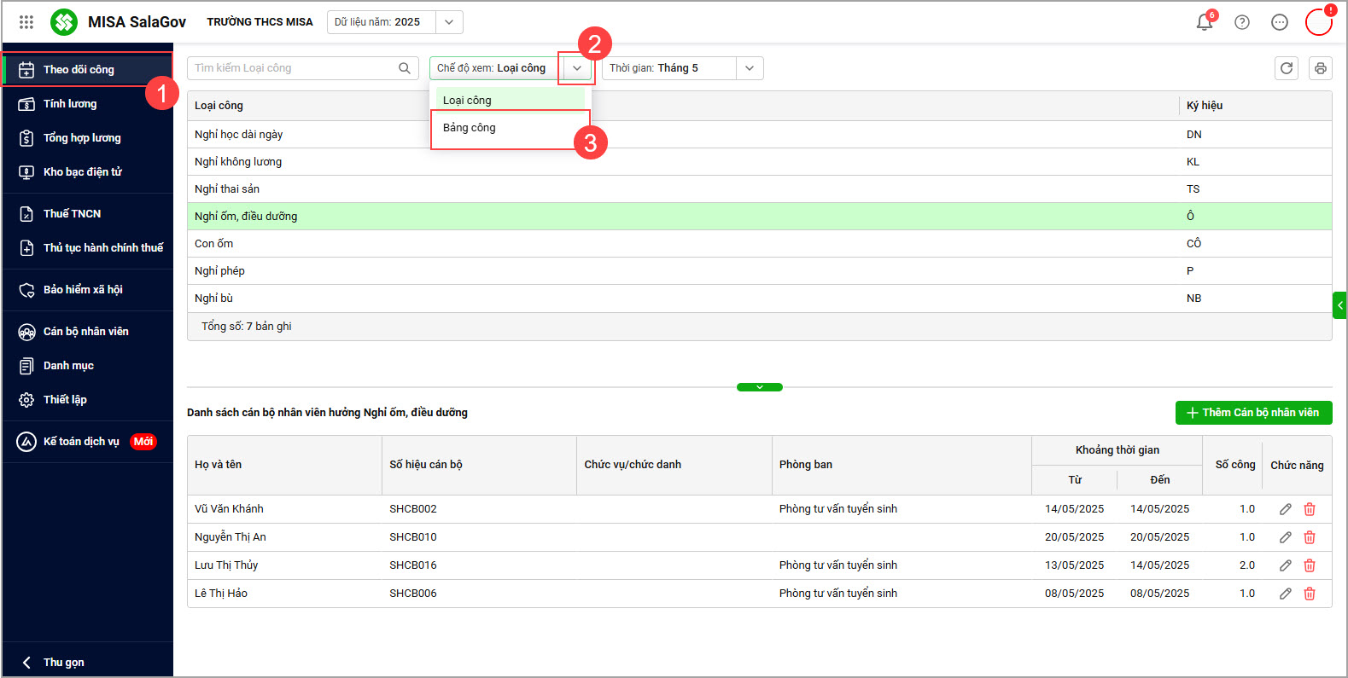This screenshot has height=678, width=1348.
Task: Expand the Dữ liệu năm 2025 dropdown
Action: pos(449,22)
